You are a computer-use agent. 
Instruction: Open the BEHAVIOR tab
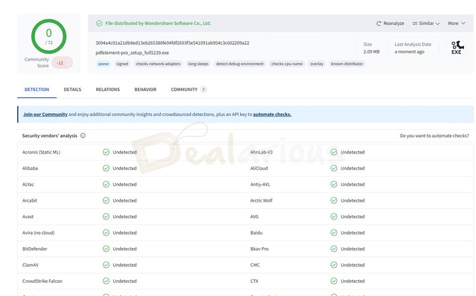[145, 90]
